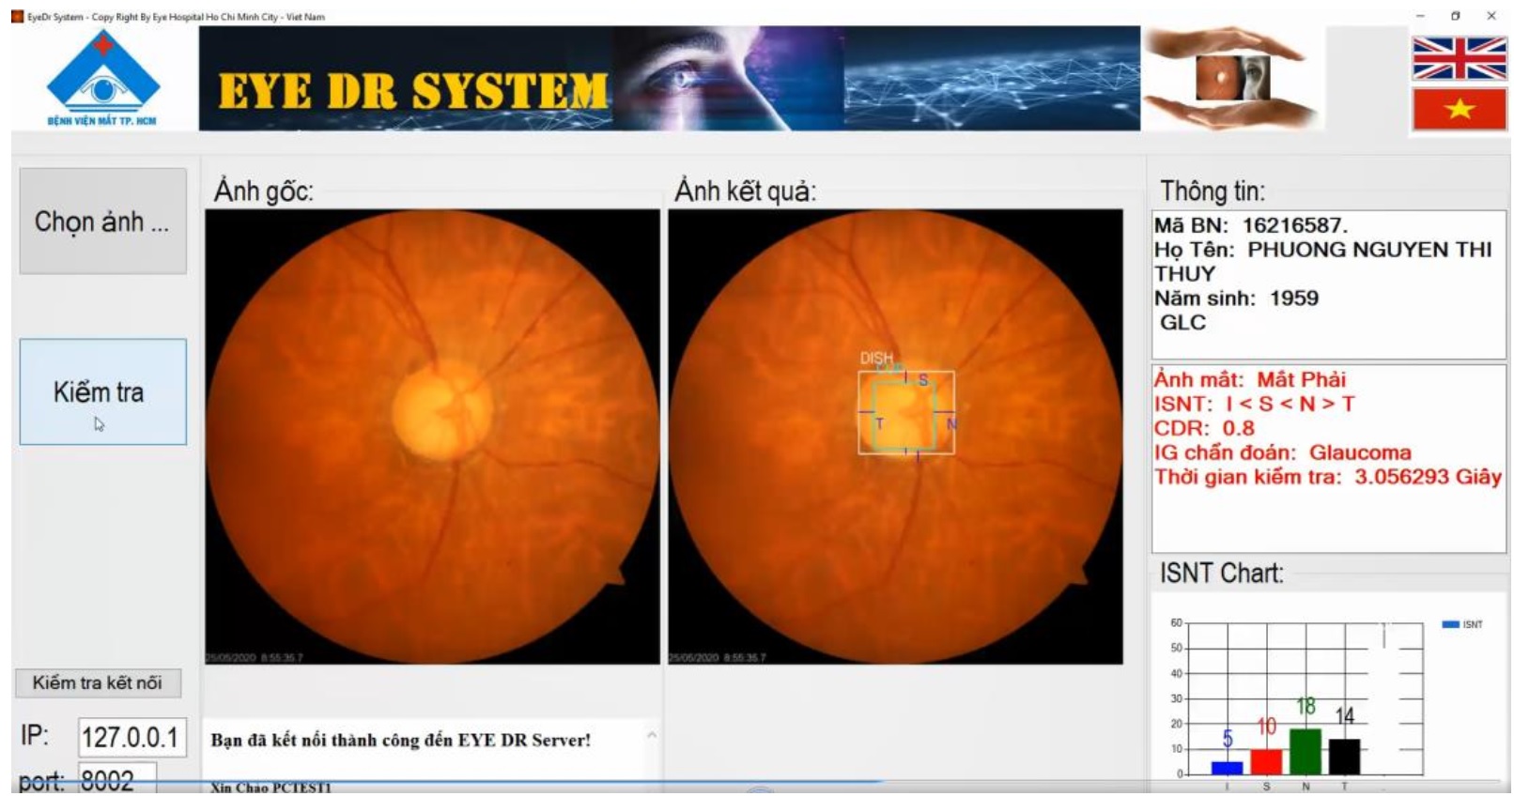Click the Thông tin: heading
Screen dimensions: 1514x796
[1213, 191]
